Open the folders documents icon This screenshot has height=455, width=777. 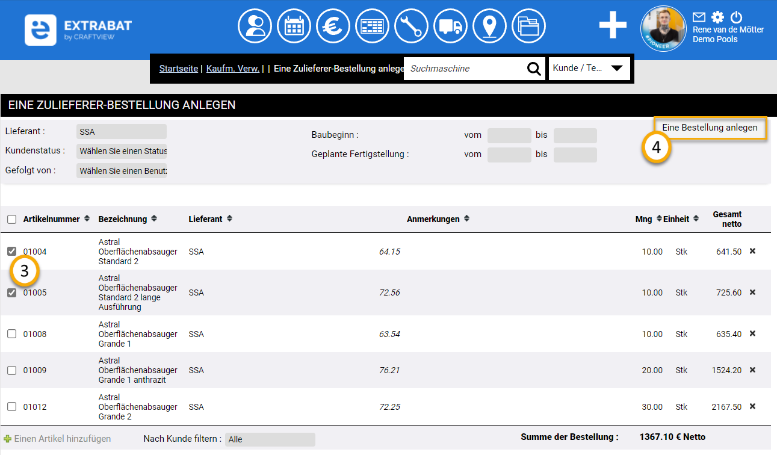(528, 27)
